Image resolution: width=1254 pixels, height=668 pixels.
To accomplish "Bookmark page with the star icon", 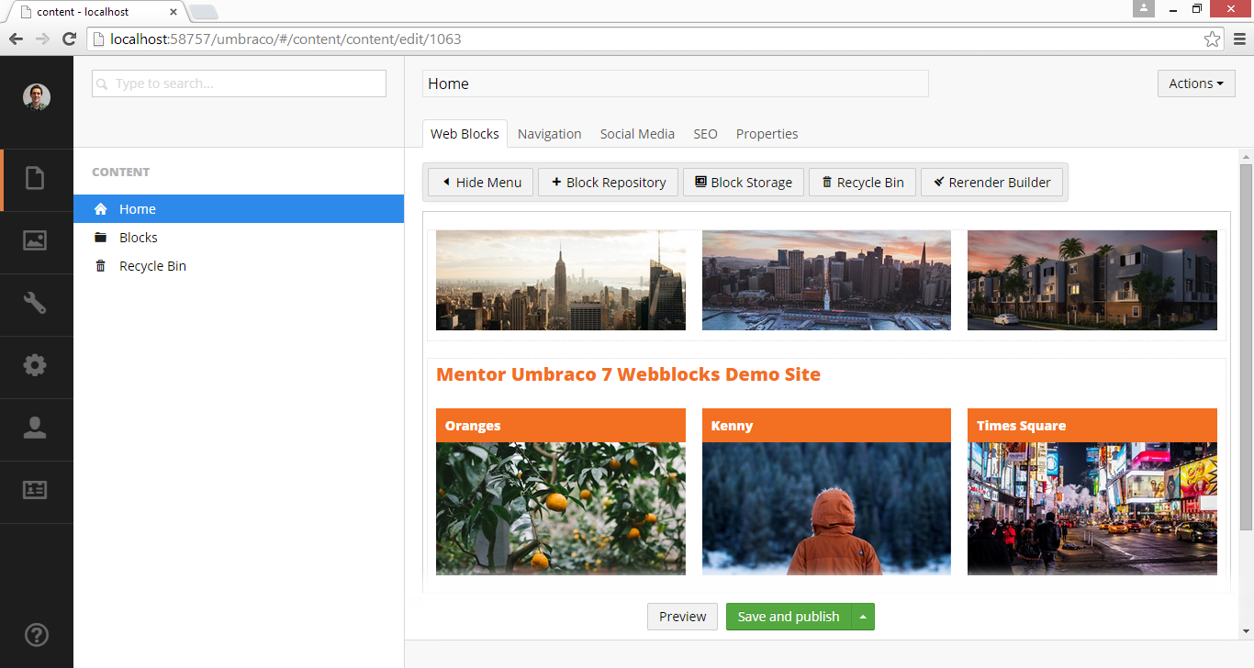I will pyautogui.click(x=1212, y=39).
